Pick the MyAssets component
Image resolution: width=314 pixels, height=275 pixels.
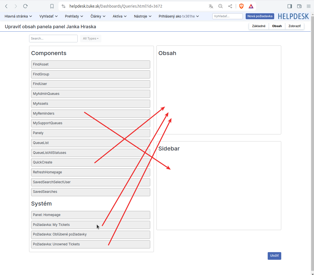pos(91,104)
